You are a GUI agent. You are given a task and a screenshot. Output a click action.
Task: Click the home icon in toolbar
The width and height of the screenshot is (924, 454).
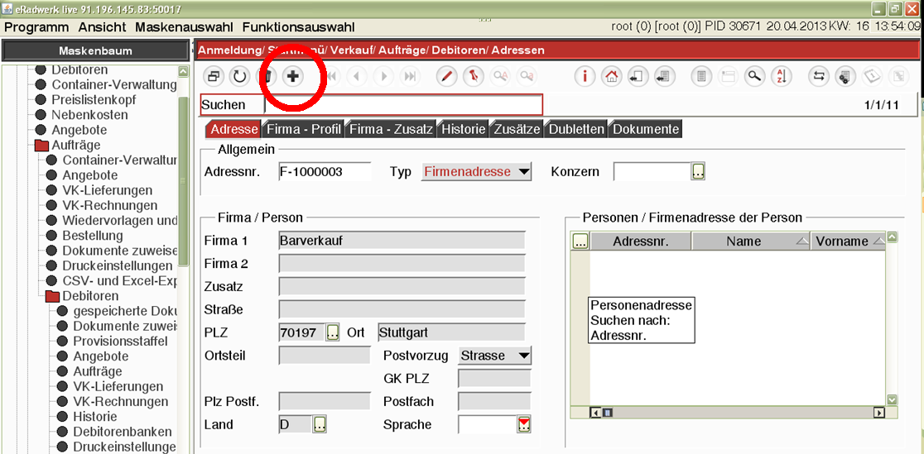(x=612, y=76)
